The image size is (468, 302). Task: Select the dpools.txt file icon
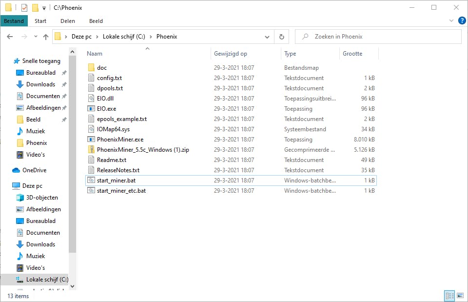coord(91,88)
